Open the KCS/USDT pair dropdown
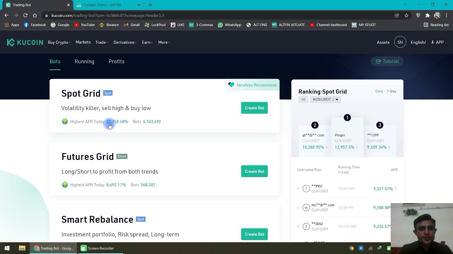453x254 pixels. [325, 99]
